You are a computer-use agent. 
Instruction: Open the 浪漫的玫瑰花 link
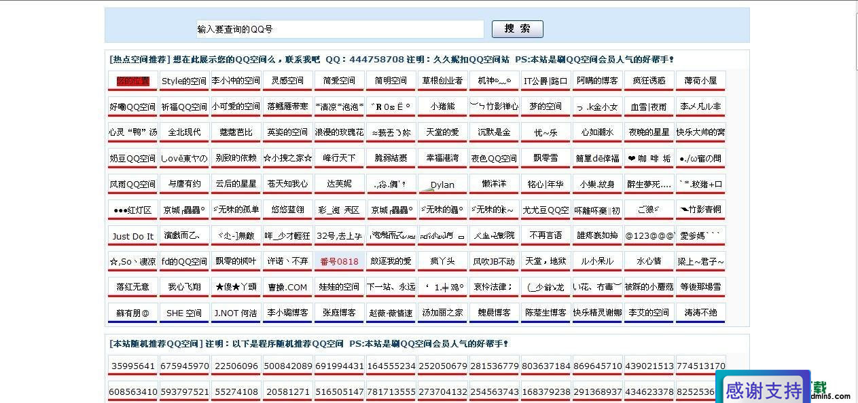[339, 132]
